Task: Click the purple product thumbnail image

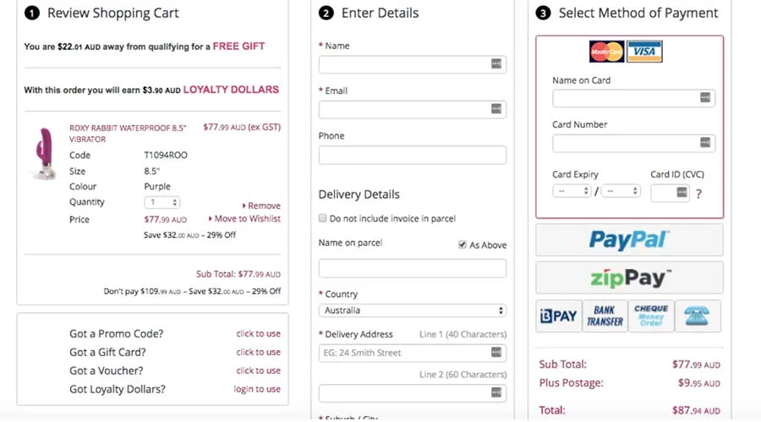Action: 42,153
